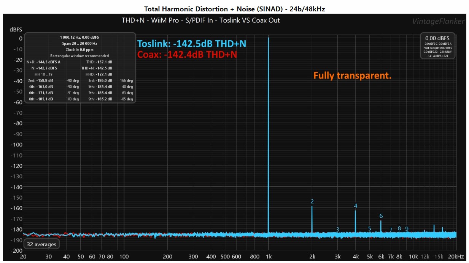Select harmonic marker 4 above the 4k peak
Image resolution: width=469 pixels, height=263 pixels.
click(356, 206)
